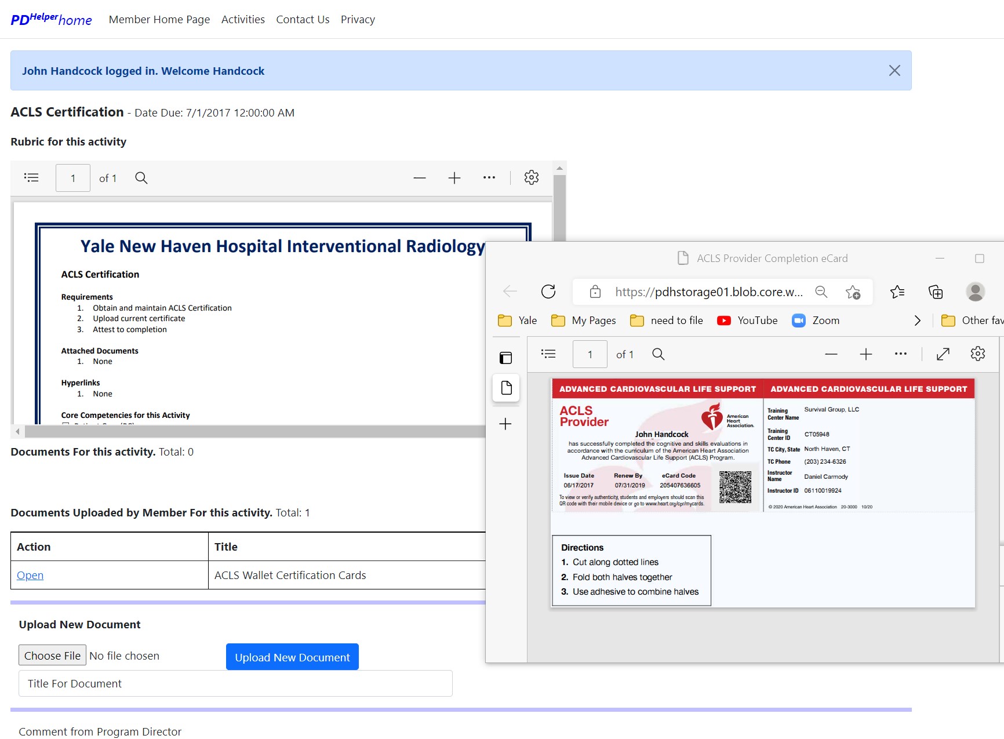The height and width of the screenshot is (739, 1004).
Task: Open eCard PDF settings gear
Action: (978, 354)
